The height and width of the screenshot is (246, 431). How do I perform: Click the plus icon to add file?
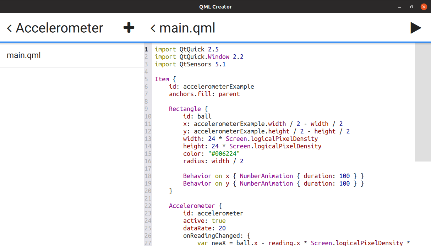point(129,28)
